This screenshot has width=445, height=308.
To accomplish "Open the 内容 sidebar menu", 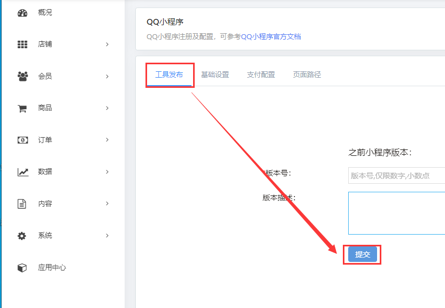I will tap(45, 204).
